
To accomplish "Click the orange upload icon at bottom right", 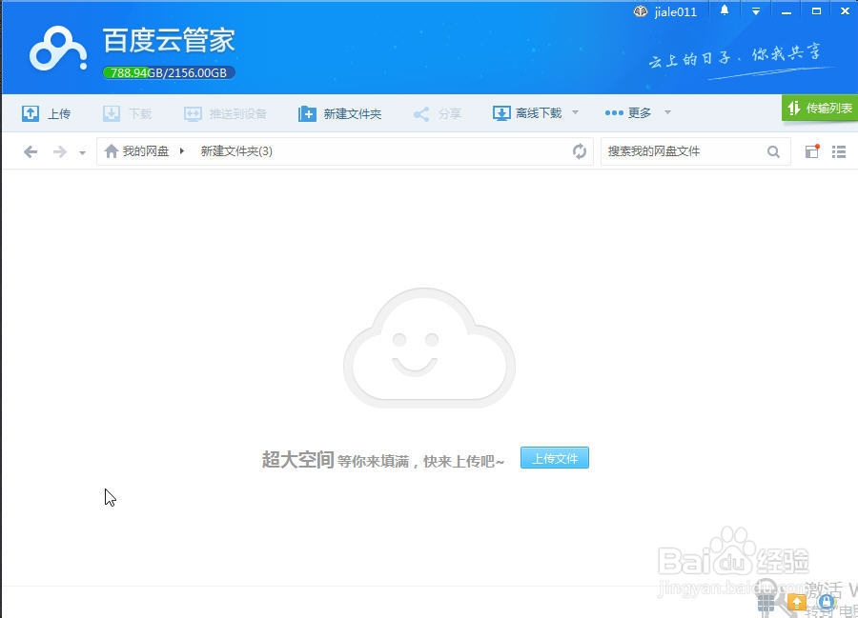I will (797, 602).
